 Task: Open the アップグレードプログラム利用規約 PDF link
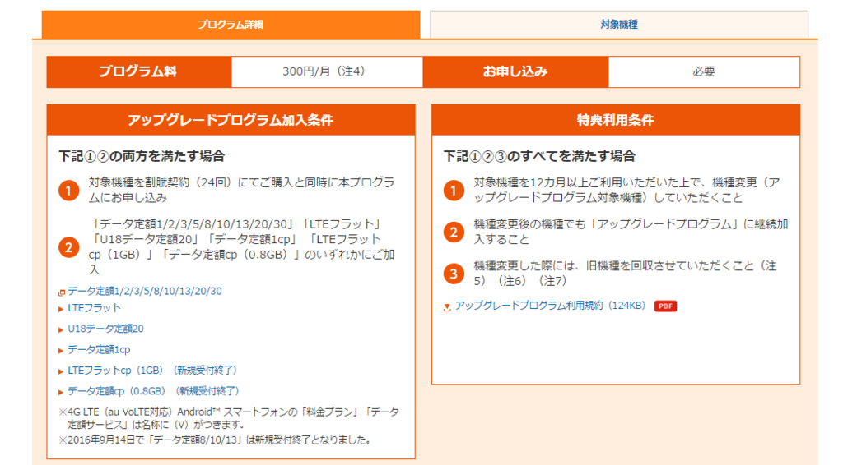[x=550, y=306]
